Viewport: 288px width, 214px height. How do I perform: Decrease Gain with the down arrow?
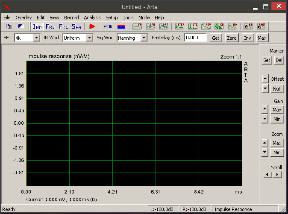coord(264,119)
